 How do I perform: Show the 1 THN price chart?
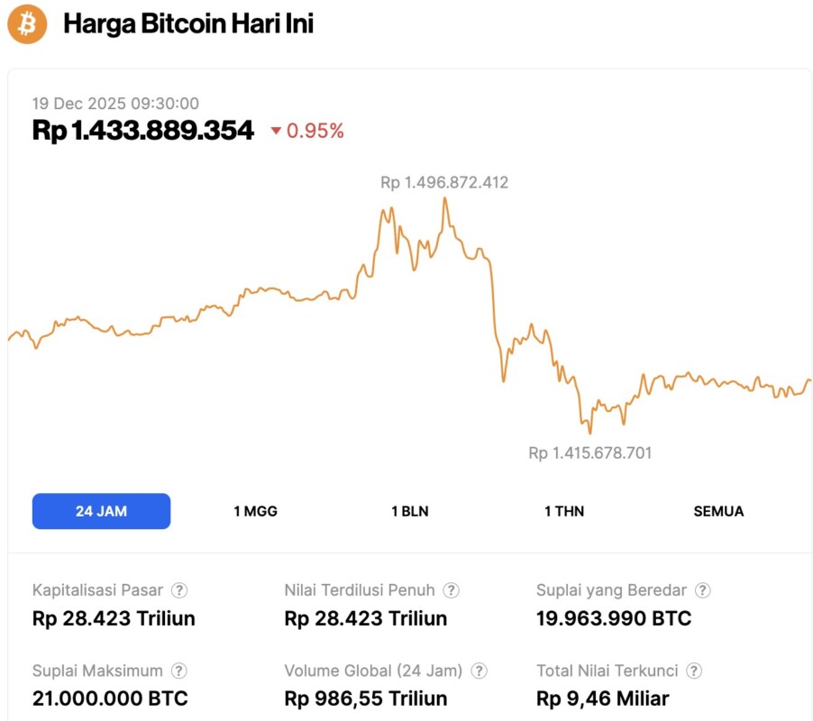pos(564,511)
